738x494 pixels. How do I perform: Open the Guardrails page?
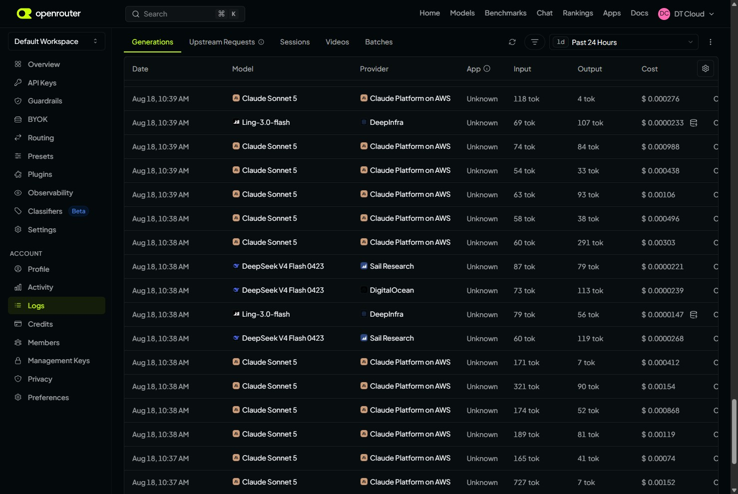point(56,101)
